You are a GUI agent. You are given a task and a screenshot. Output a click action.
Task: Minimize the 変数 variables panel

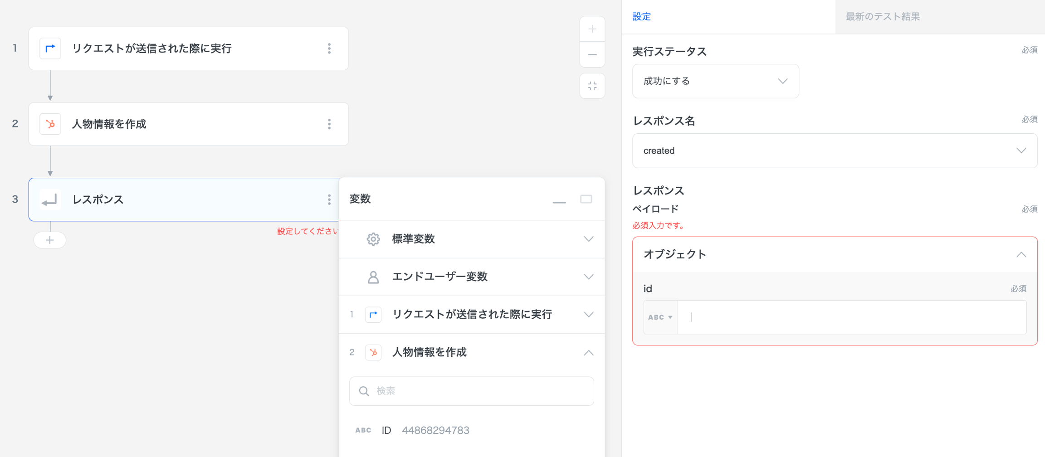pos(559,199)
